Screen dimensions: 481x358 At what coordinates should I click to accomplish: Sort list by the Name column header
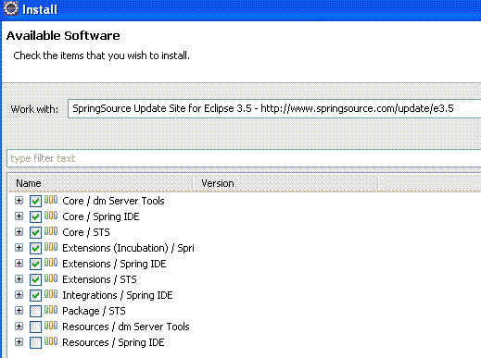(100, 183)
